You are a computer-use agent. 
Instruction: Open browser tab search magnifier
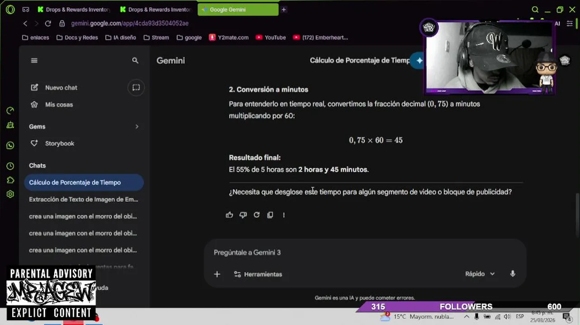coord(535,9)
